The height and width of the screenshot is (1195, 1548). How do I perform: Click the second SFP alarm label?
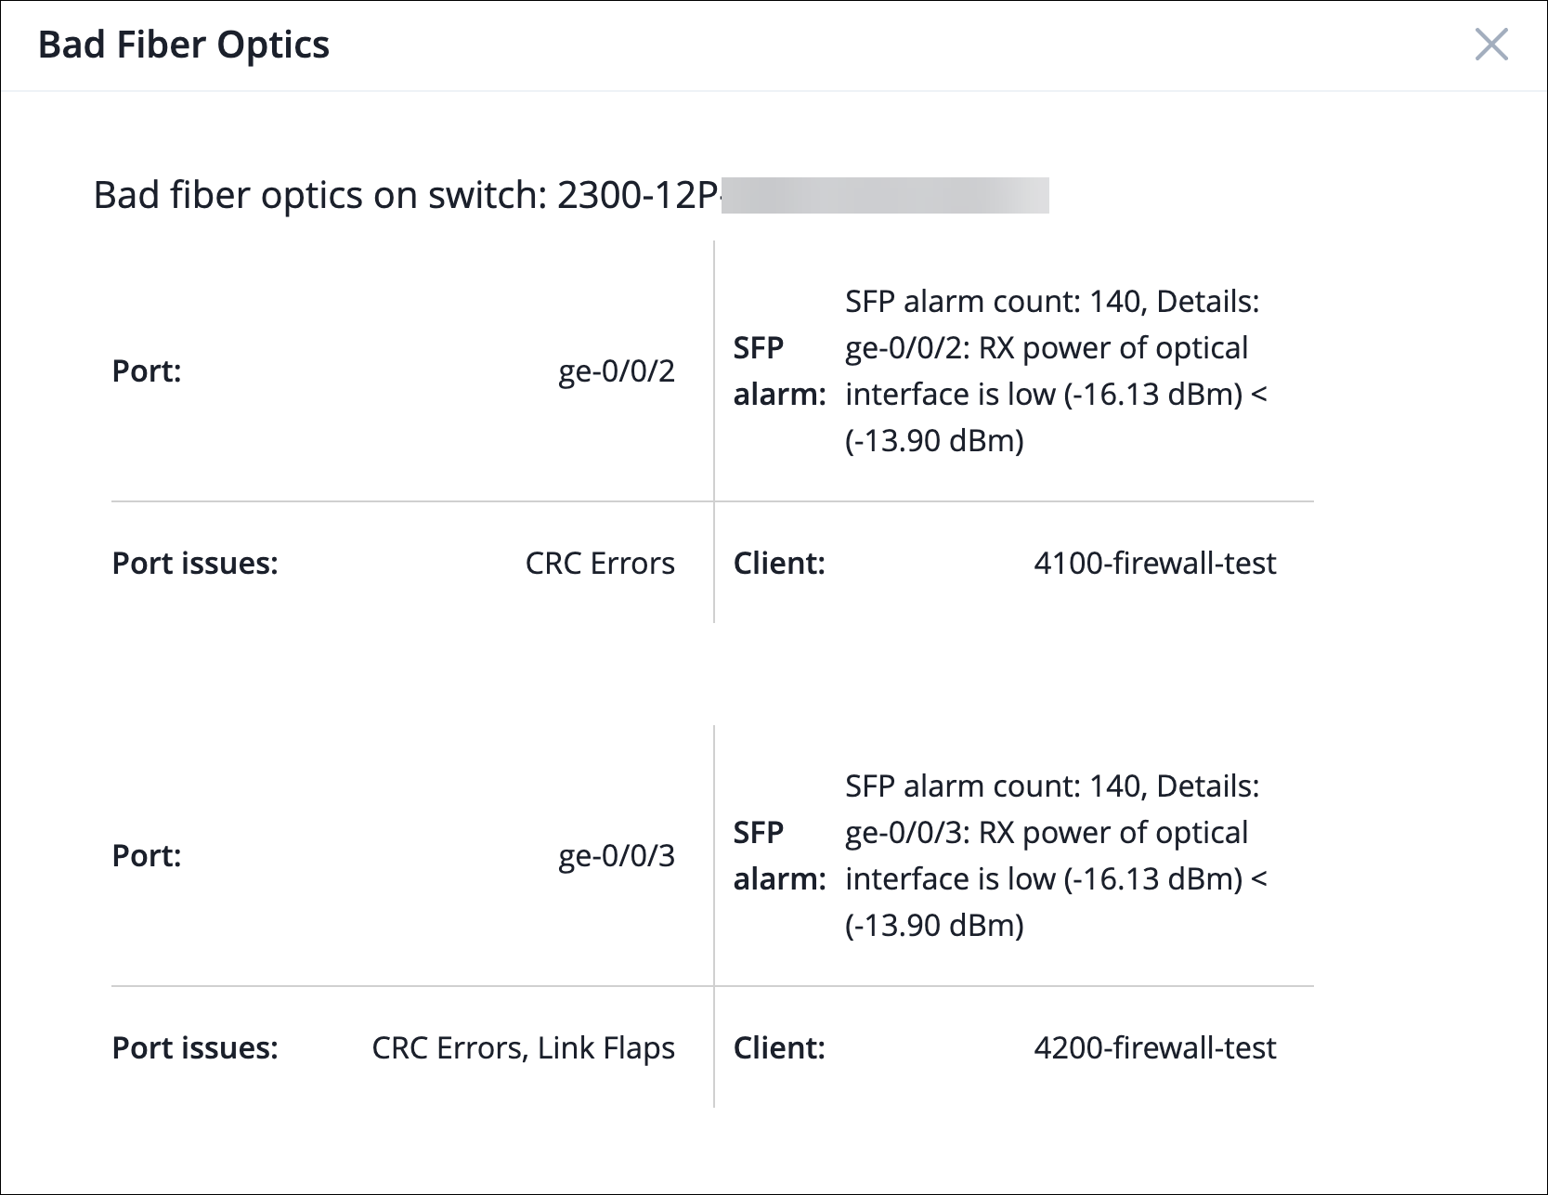(778, 856)
